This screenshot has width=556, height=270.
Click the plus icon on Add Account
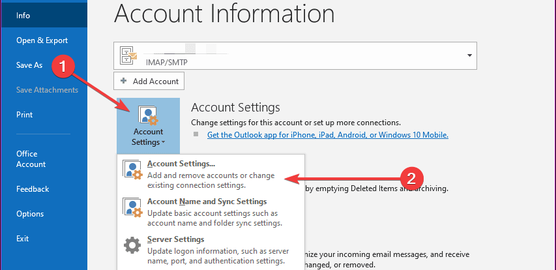click(x=123, y=81)
